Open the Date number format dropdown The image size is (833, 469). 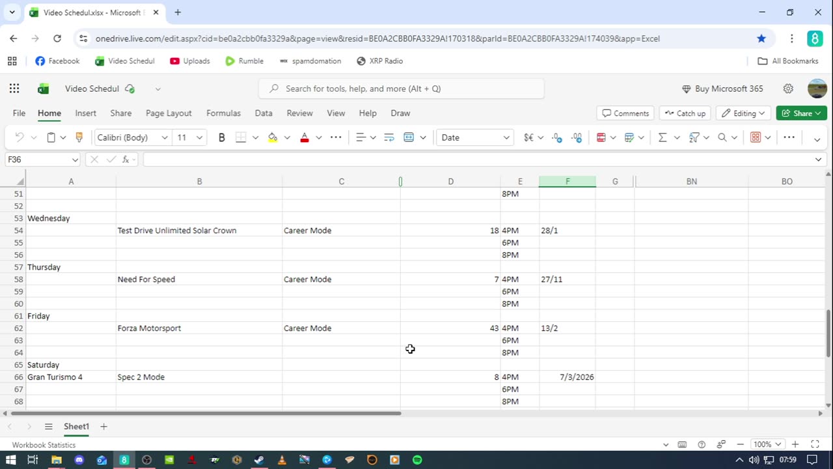(x=506, y=137)
